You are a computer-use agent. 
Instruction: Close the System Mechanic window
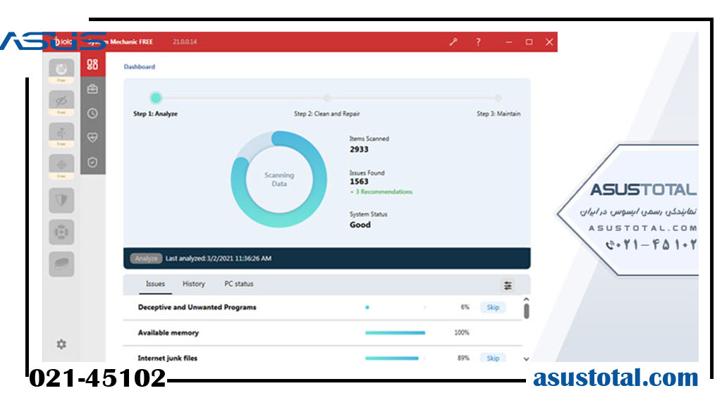[x=549, y=42]
